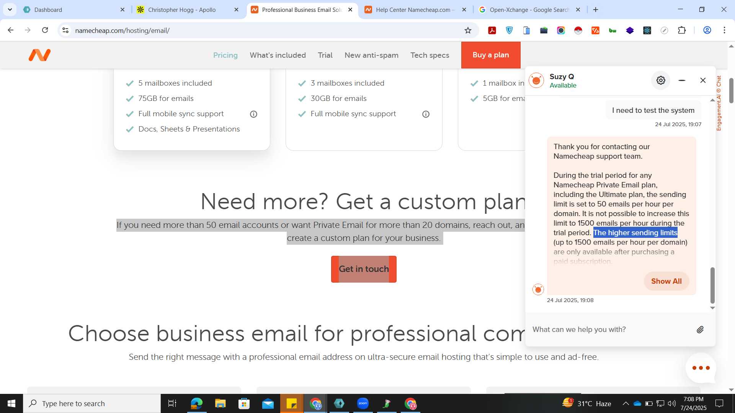
Task: Click the chat panel scrollbar thumb
Action: [x=712, y=285]
